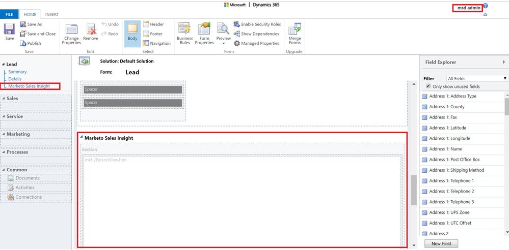
Task: Go to the Summary form tab link
Action: click(x=17, y=72)
